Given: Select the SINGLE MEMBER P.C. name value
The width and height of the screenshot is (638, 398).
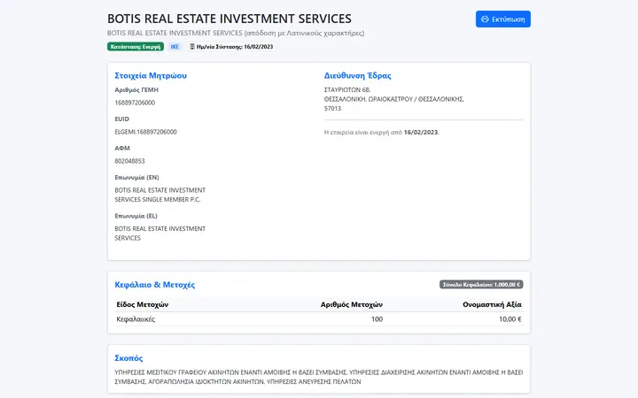Looking at the screenshot, I should (x=159, y=195).
